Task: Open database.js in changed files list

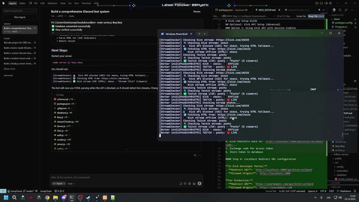Action: click(62, 113)
